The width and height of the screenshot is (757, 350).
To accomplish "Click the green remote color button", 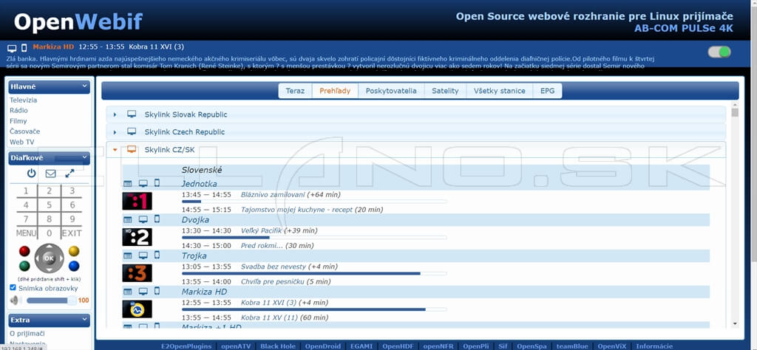I will tap(24, 266).
